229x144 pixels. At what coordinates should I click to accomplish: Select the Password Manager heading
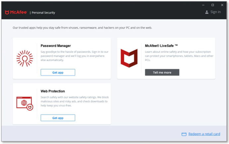coord(56,46)
